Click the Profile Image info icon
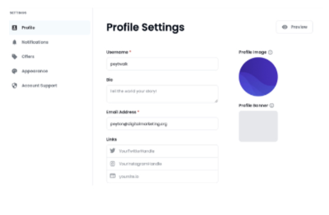Screen dimensions: 329x215 (x=270, y=52)
